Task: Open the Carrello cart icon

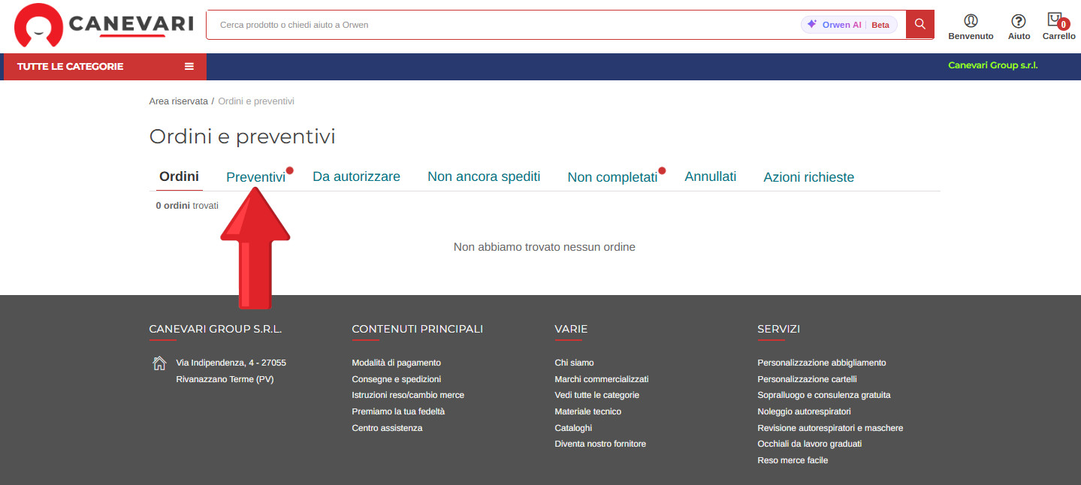Action: pyautogui.click(x=1058, y=26)
